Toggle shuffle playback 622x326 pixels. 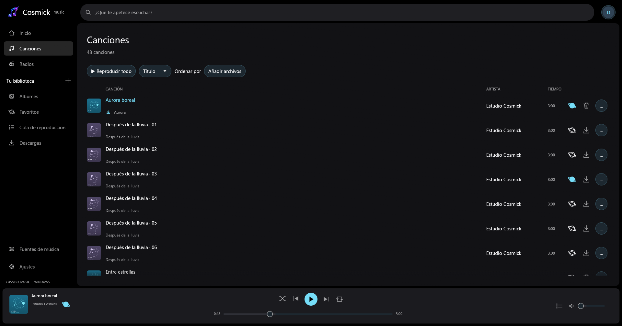[282, 299]
